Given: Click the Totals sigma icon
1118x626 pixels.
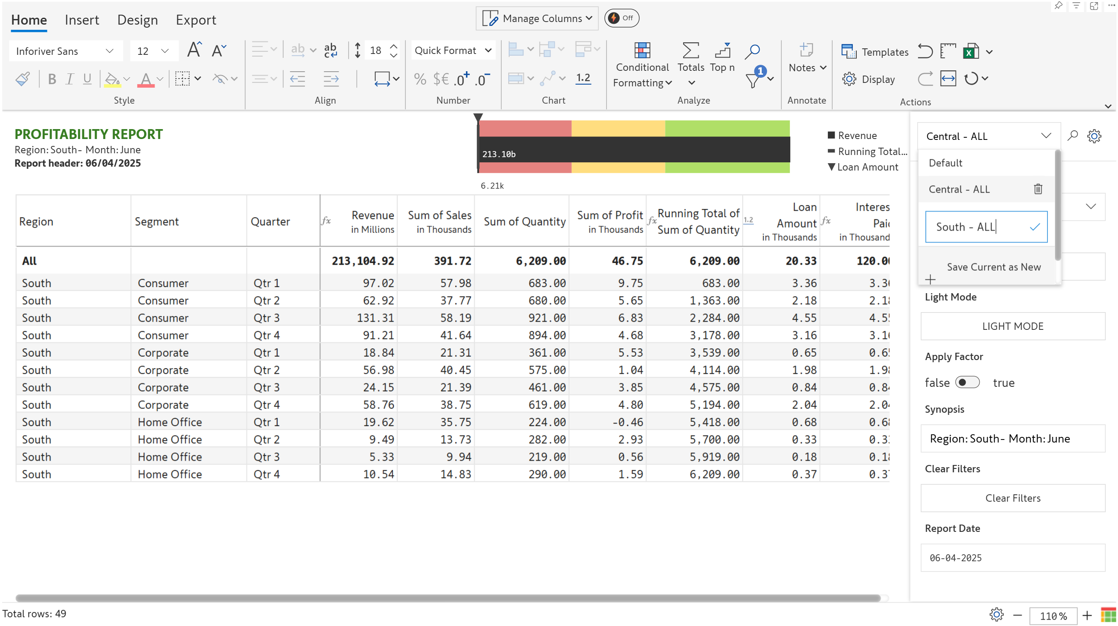Looking at the screenshot, I should click(690, 51).
